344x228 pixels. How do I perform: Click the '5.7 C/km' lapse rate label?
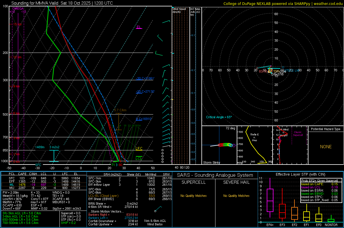pos(120,110)
